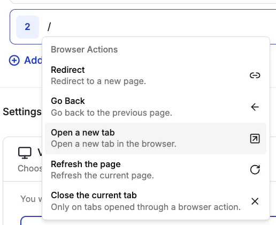Click the left arrow icon for Go Back
Viewport: 276px width, 225px height.
(255, 107)
